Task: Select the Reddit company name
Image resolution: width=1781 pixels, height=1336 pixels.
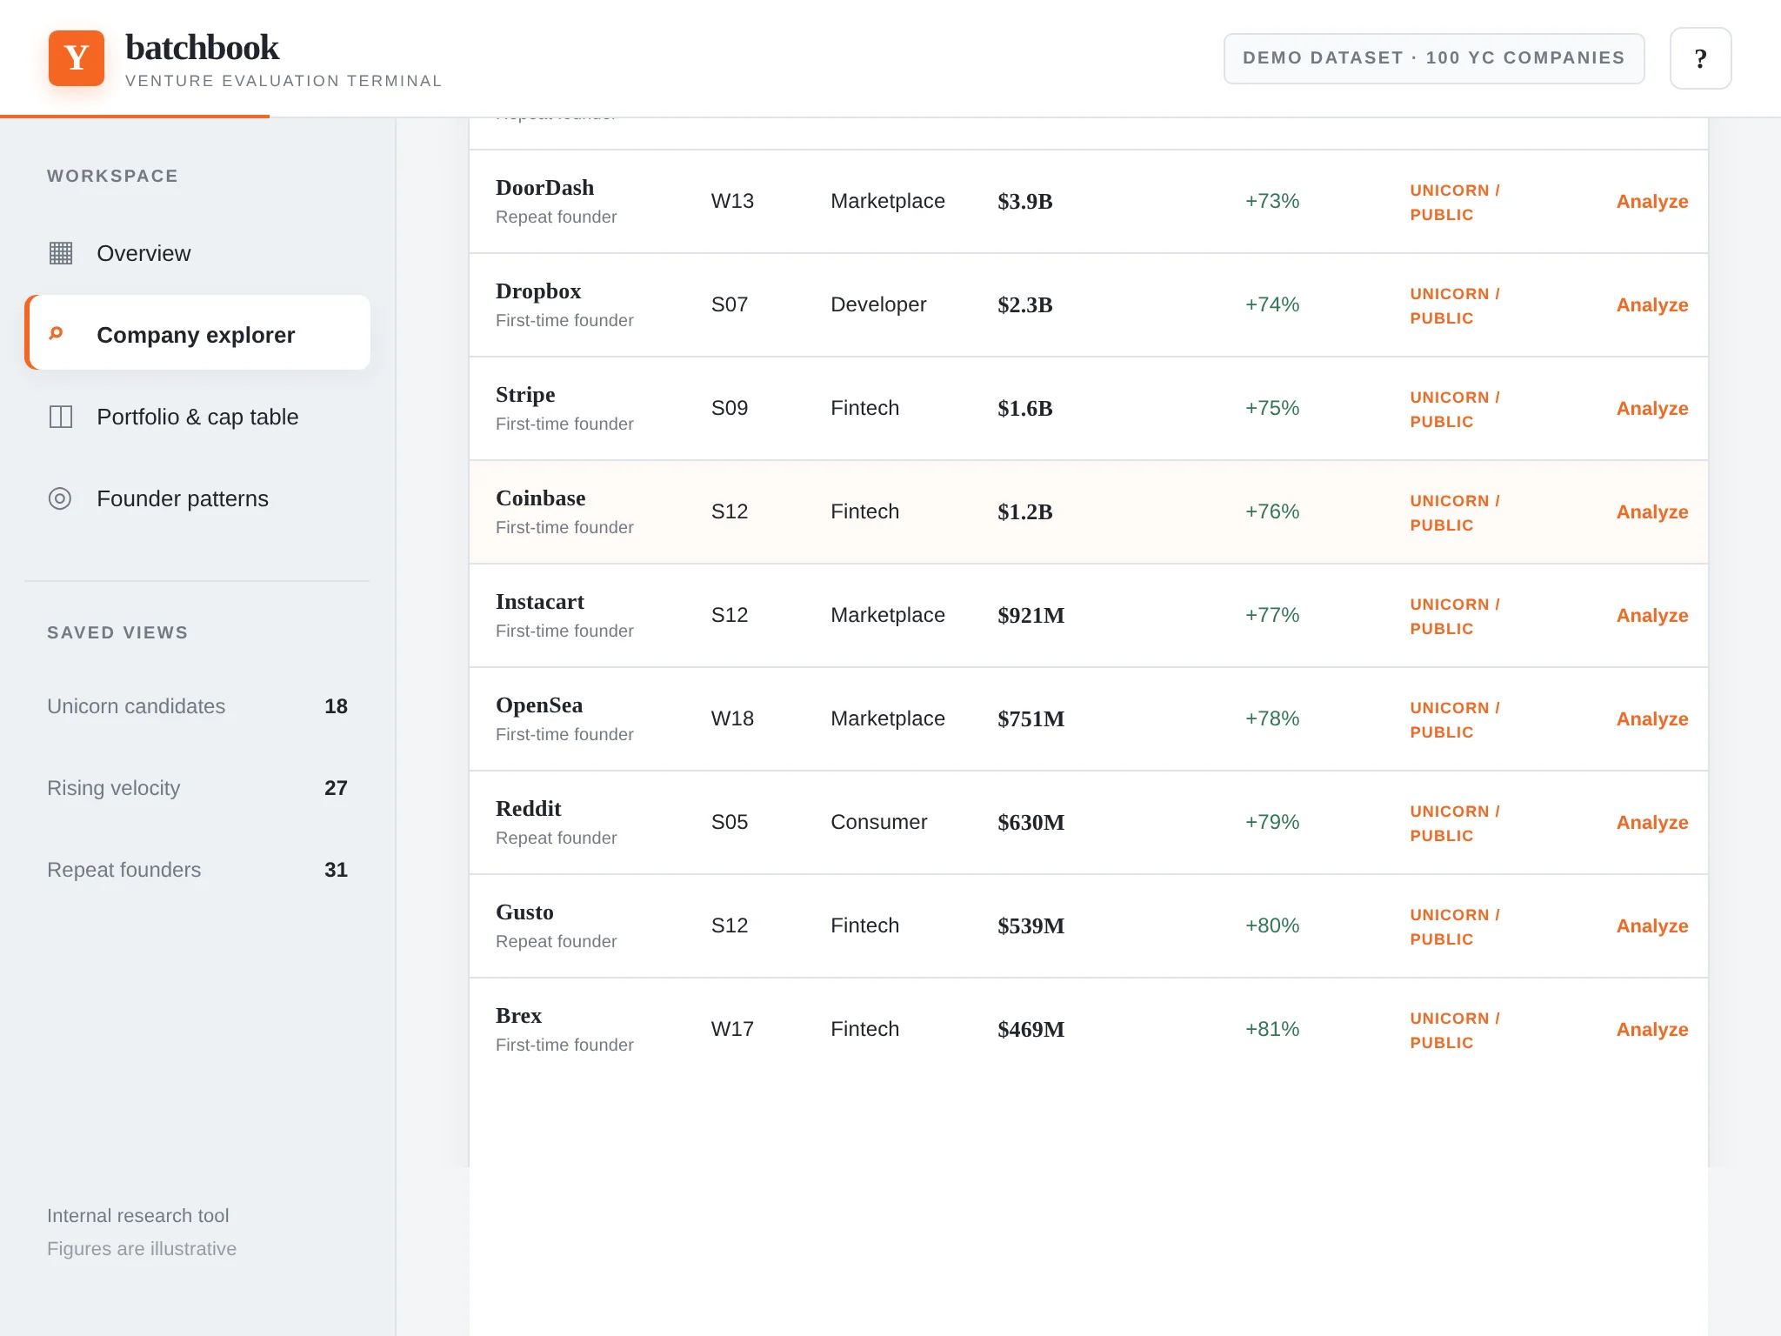Action: [x=529, y=809]
